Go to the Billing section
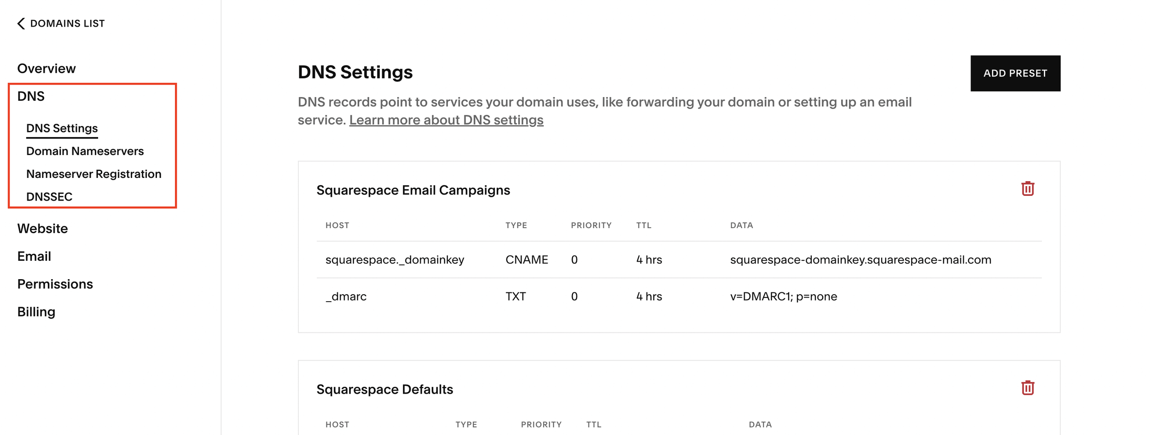The image size is (1151, 435). click(36, 311)
